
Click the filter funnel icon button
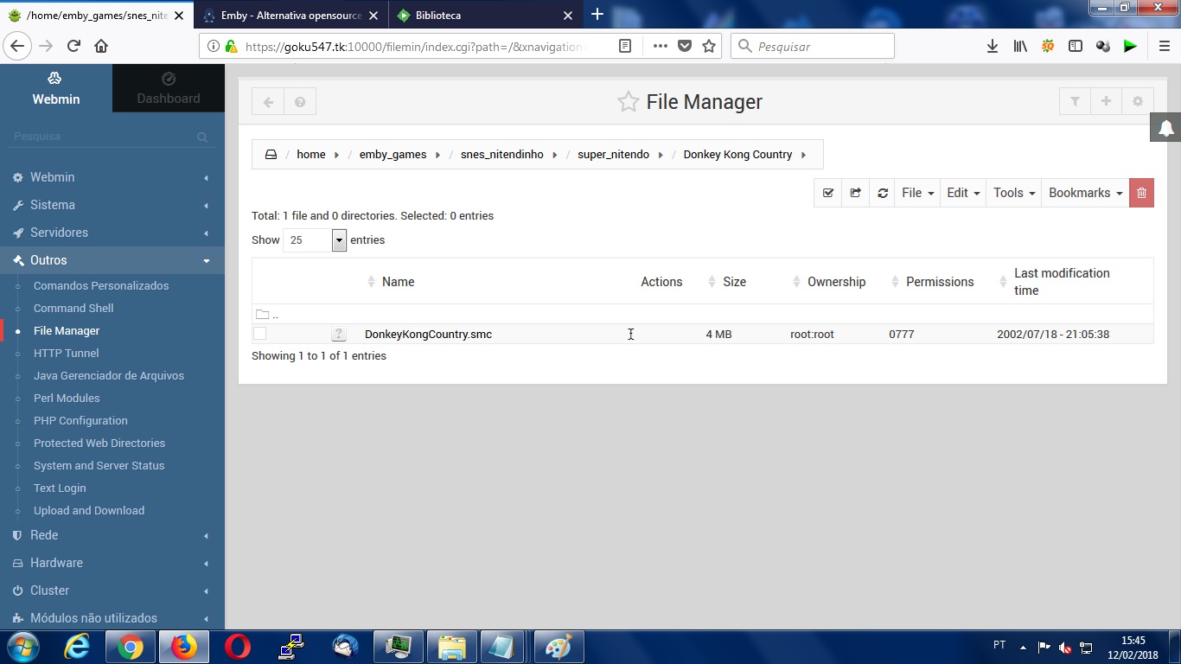[1075, 102]
